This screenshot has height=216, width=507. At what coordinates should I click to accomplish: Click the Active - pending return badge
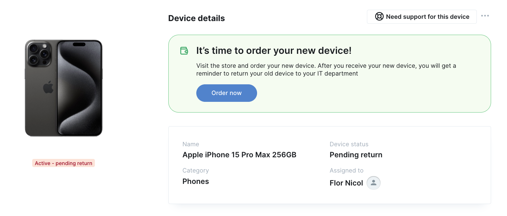pos(63,163)
